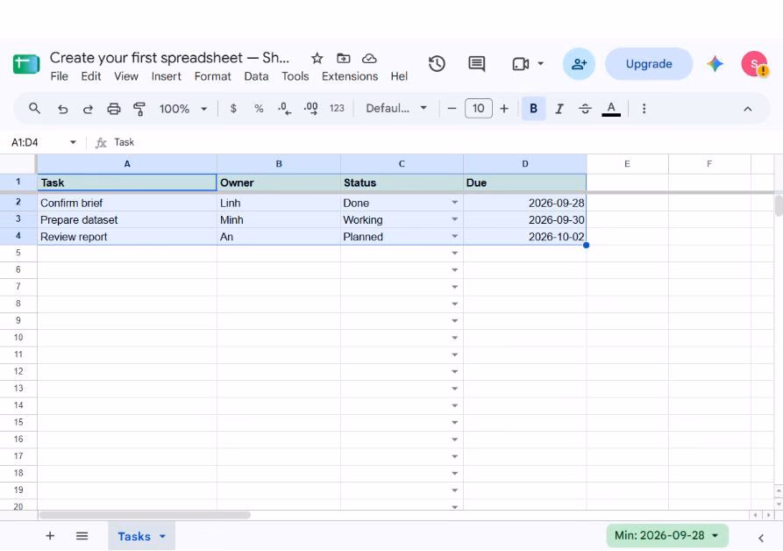783x551 pixels.
Task: Select column E header
Action: coord(627,164)
